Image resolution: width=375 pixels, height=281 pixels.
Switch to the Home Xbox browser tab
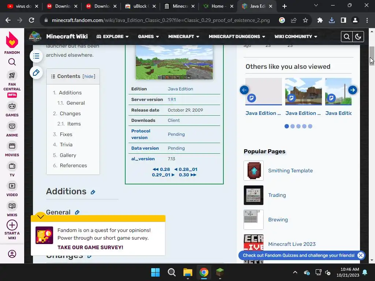tap(218, 6)
